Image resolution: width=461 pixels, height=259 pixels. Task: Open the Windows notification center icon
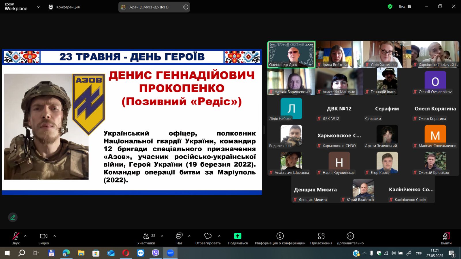point(451,253)
